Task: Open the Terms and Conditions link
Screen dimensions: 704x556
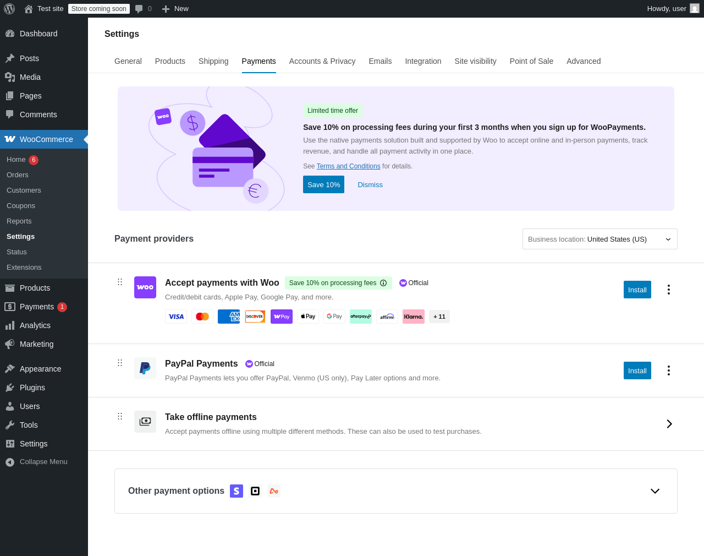Action: pos(349,166)
